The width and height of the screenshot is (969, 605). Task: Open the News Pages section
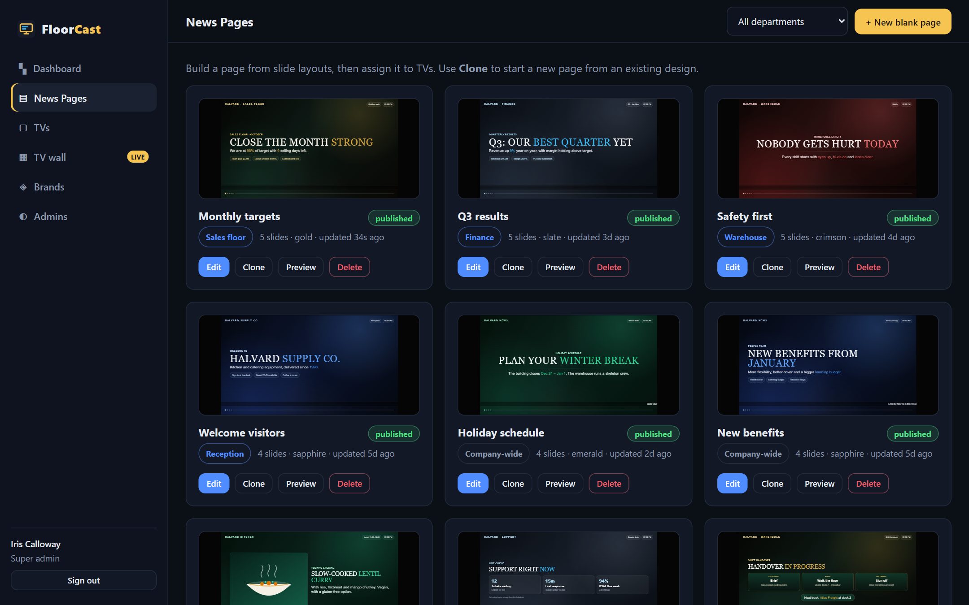[84, 98]
